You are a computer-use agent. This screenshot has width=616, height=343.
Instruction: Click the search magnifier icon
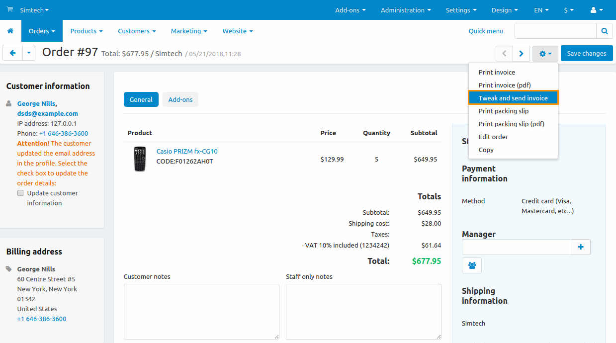coord(605,31)
